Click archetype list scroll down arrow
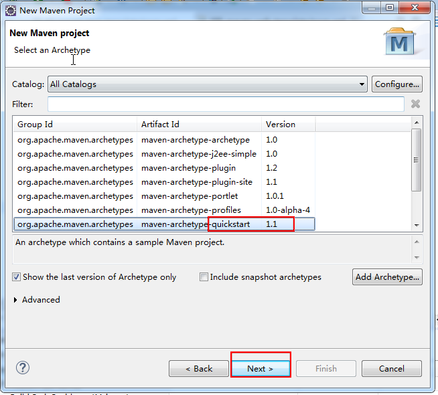 click(417, 225)
